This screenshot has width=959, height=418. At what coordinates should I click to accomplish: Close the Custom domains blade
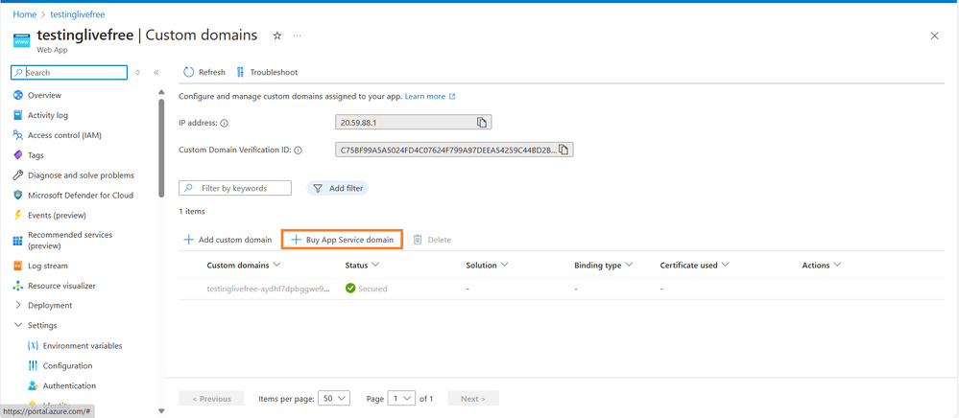(935, 36)
